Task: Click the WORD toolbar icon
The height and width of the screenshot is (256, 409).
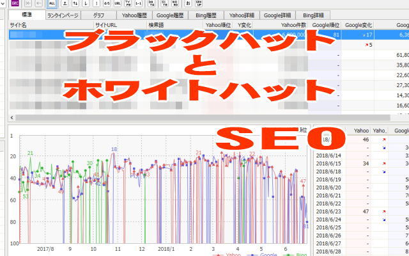Action: tap(175, 3)
